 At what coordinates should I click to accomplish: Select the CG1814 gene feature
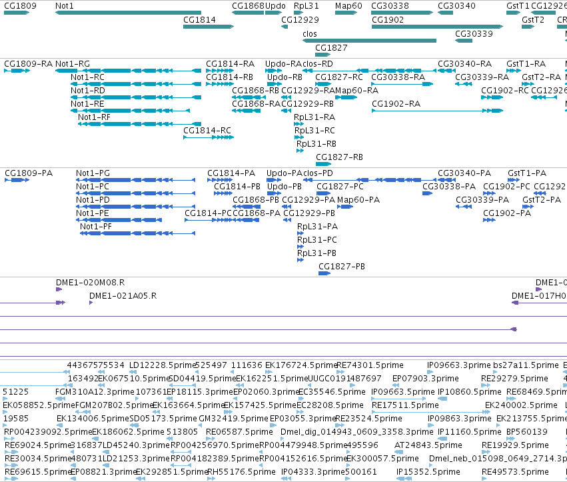click(x=209, y=27)
